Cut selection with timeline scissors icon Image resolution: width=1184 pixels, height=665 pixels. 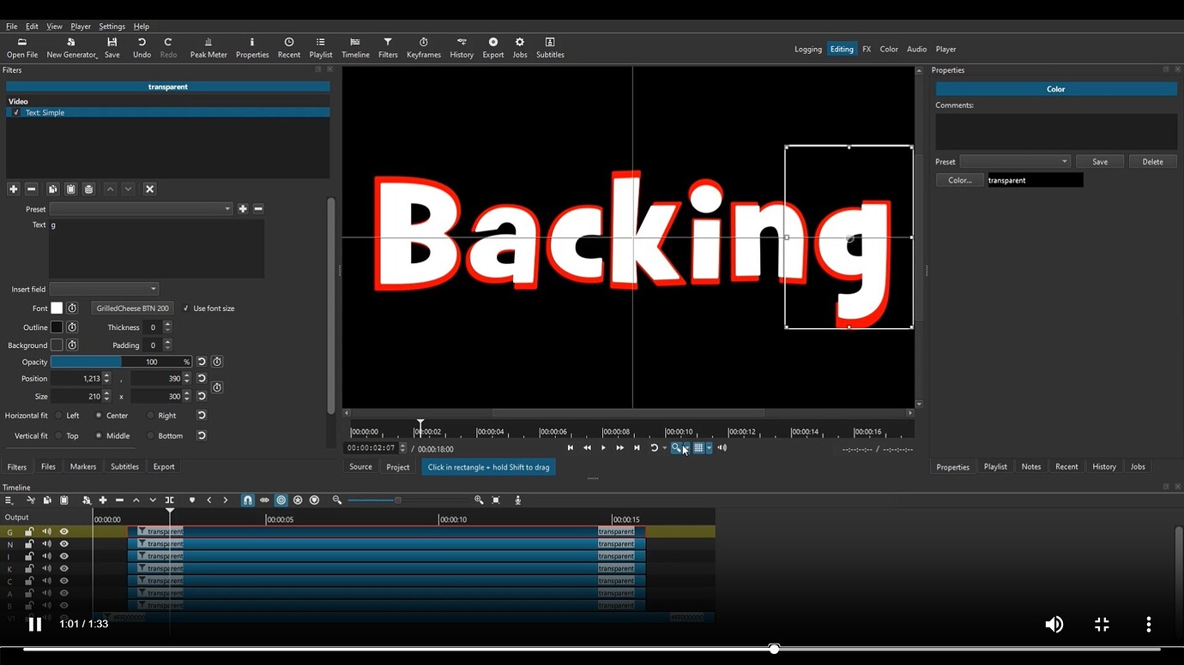pyautogui.click(x=31, y=500)
